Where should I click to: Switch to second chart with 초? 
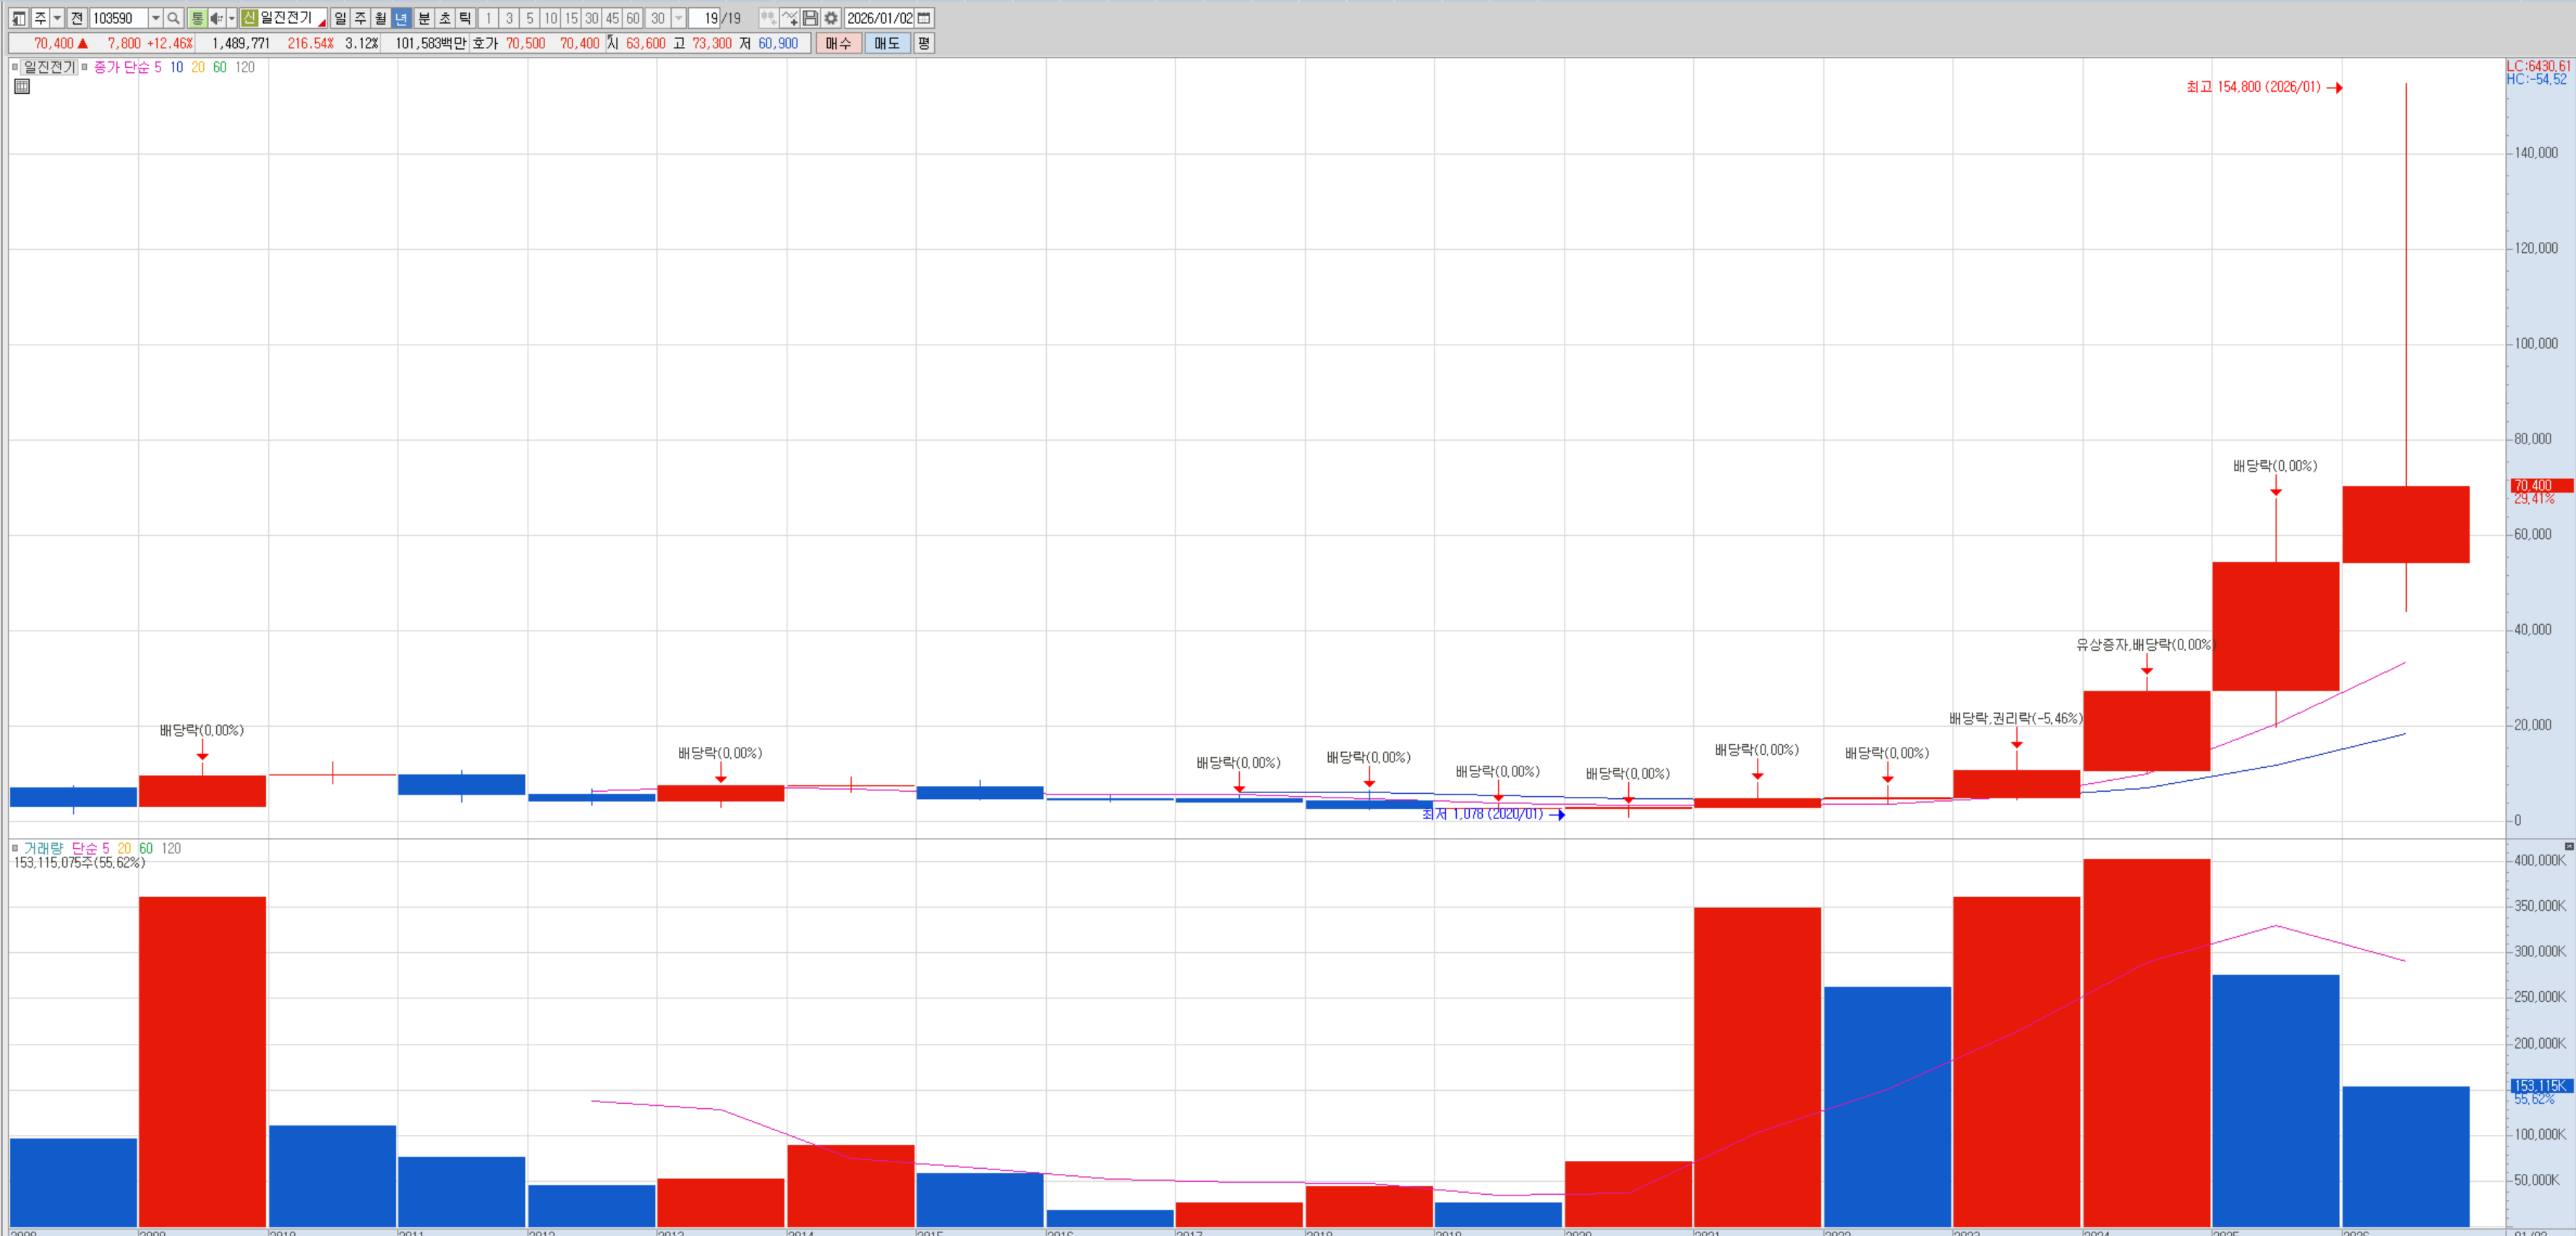(x=445, y=18)
